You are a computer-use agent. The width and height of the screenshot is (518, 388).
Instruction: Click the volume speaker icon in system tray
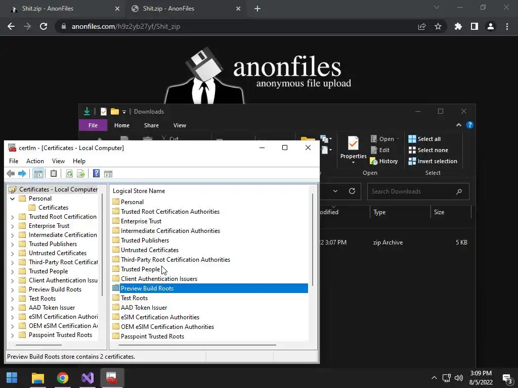(x=458, y=378)
